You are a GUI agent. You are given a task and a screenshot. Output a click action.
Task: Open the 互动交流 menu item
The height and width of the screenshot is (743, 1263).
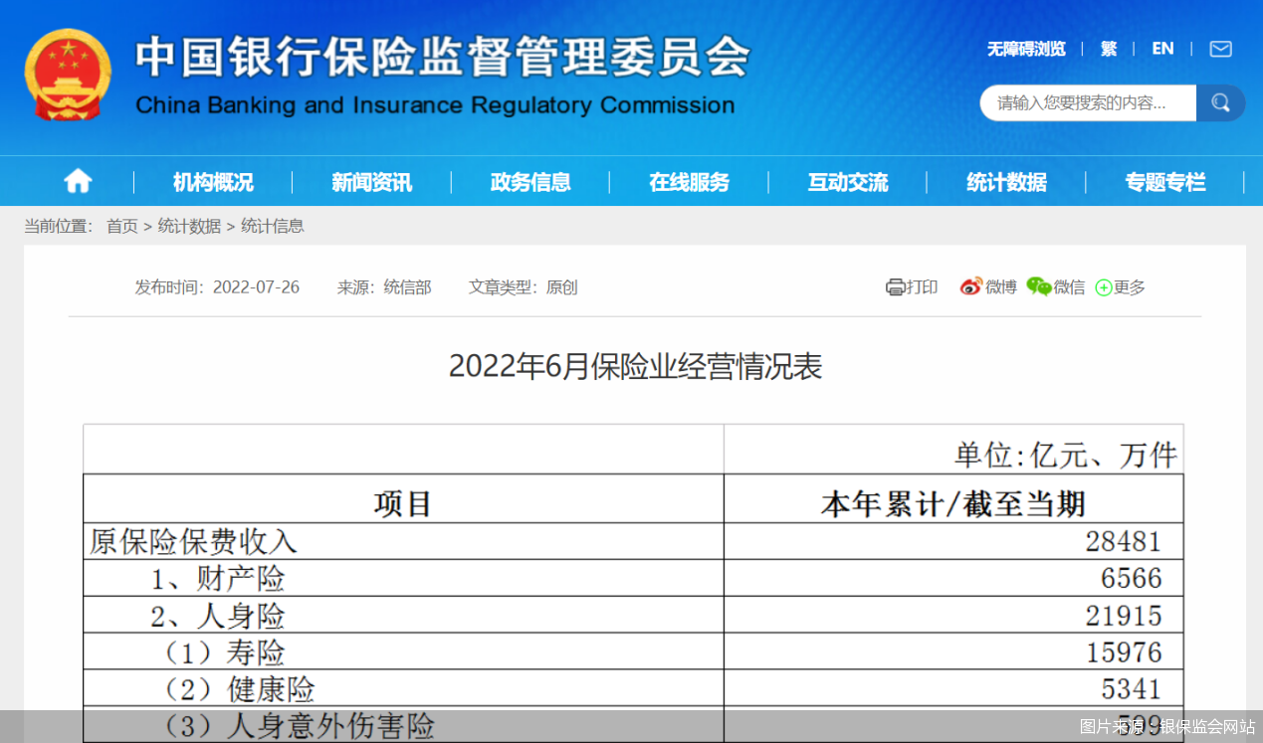[847, 182]
